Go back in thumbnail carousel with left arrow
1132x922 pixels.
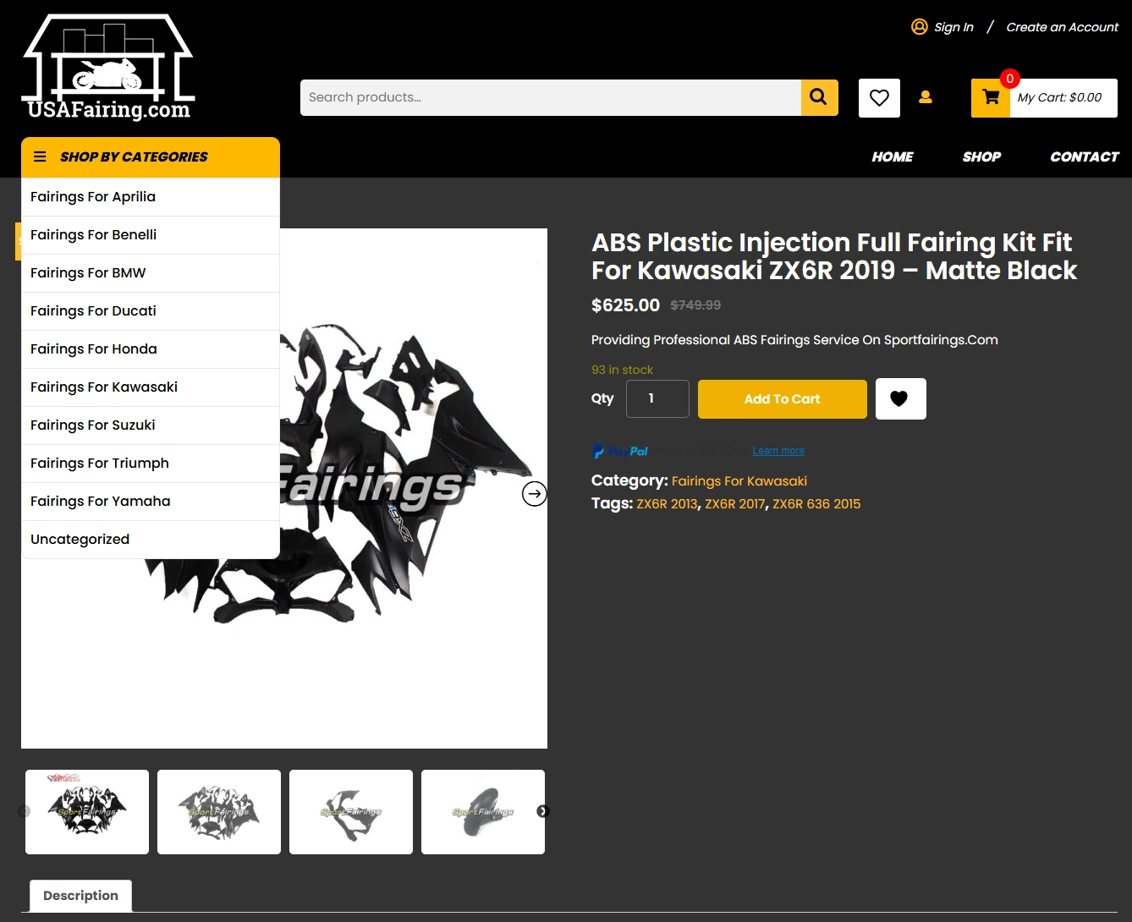click(24, 811)
